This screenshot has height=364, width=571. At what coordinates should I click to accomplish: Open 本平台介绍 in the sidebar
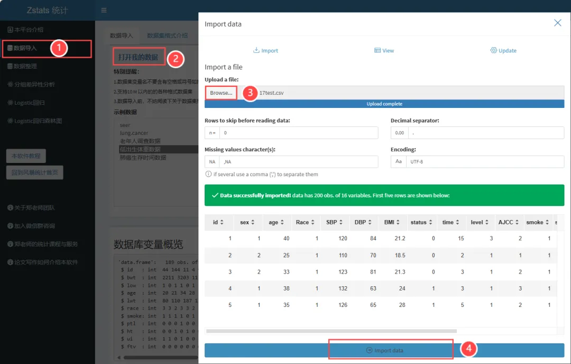coord(25,30)
